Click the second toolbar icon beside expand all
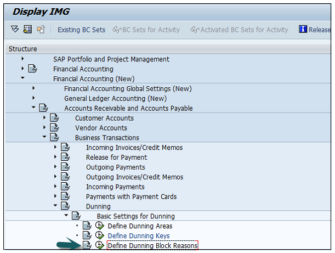Screen dimensions: 335x253 (27, 30)
